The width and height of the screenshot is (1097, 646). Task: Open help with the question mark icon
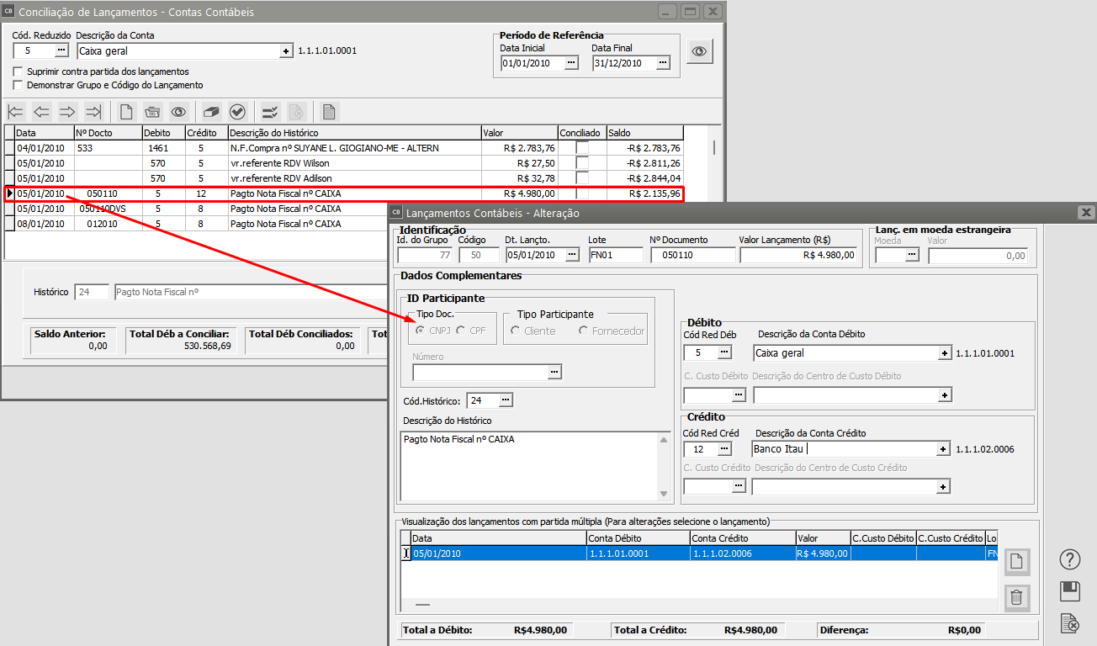pos(1070,559)
